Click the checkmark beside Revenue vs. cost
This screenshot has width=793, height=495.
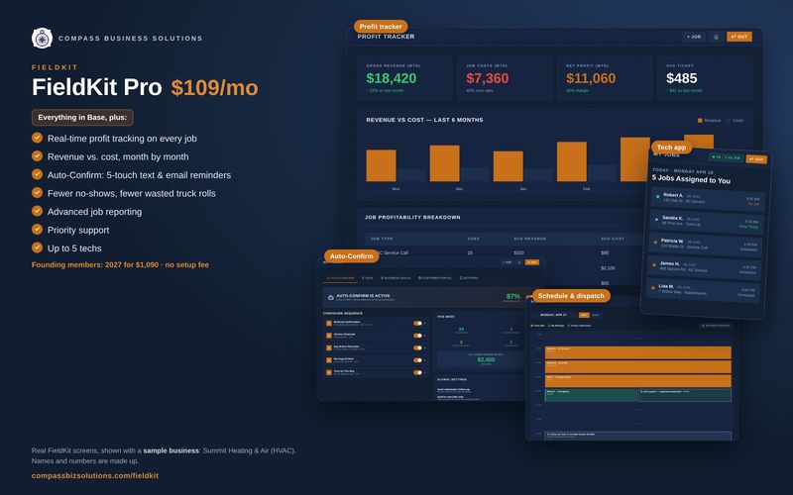coord(37,155)
